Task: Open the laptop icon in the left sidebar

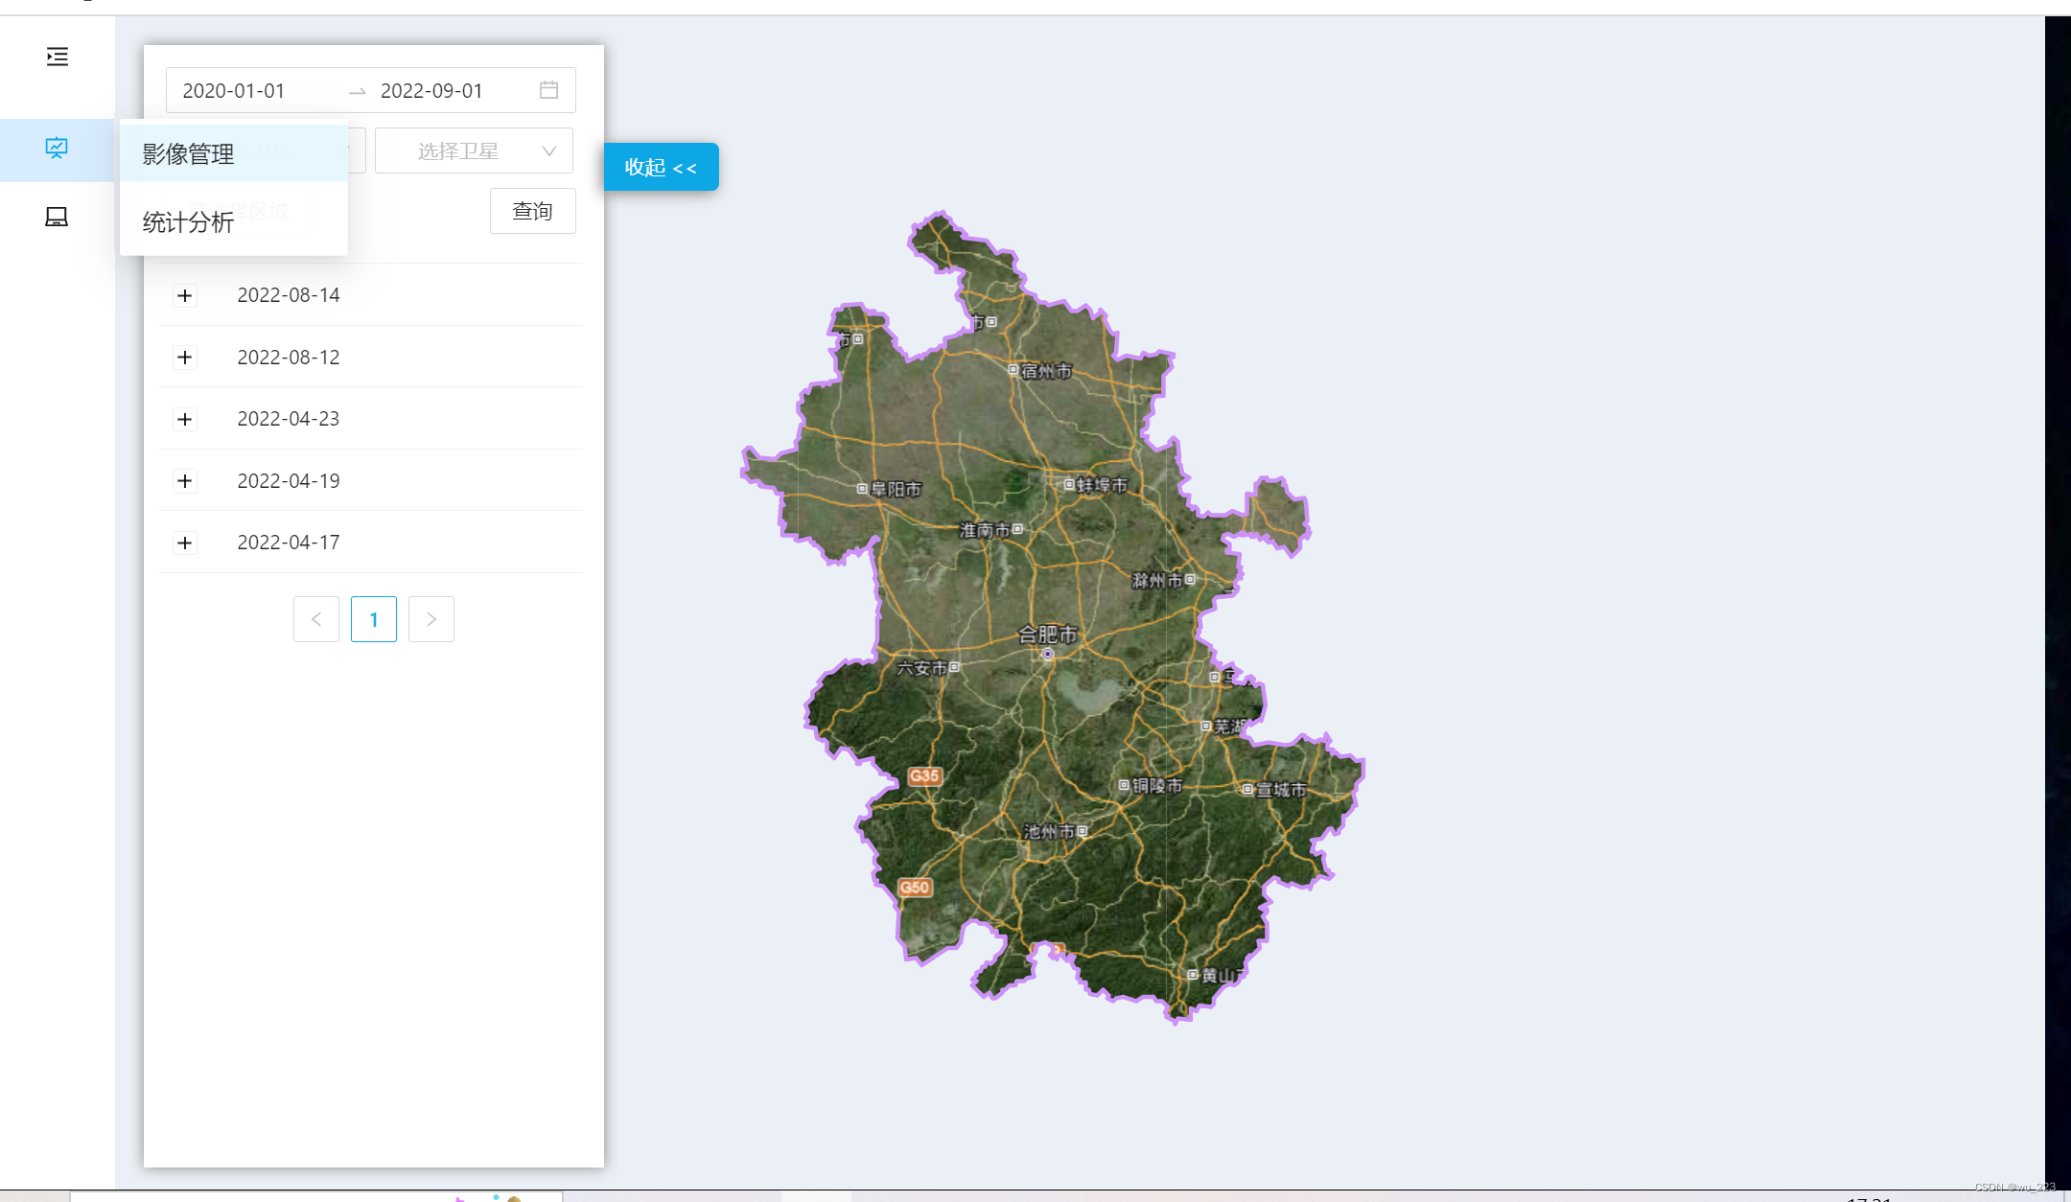Action: tap(57, 216)
